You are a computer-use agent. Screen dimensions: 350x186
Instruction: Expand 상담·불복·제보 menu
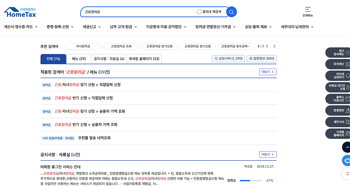(x=258, y=27)
